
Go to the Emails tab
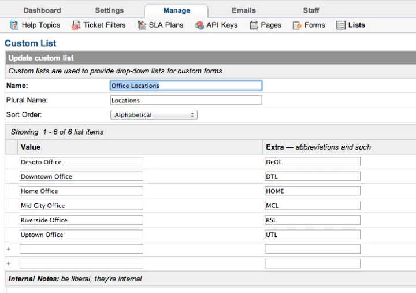tap(244, 10)
